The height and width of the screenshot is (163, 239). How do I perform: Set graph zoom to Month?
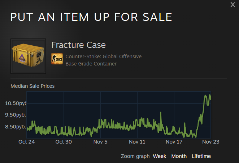(x=179, y=156)
